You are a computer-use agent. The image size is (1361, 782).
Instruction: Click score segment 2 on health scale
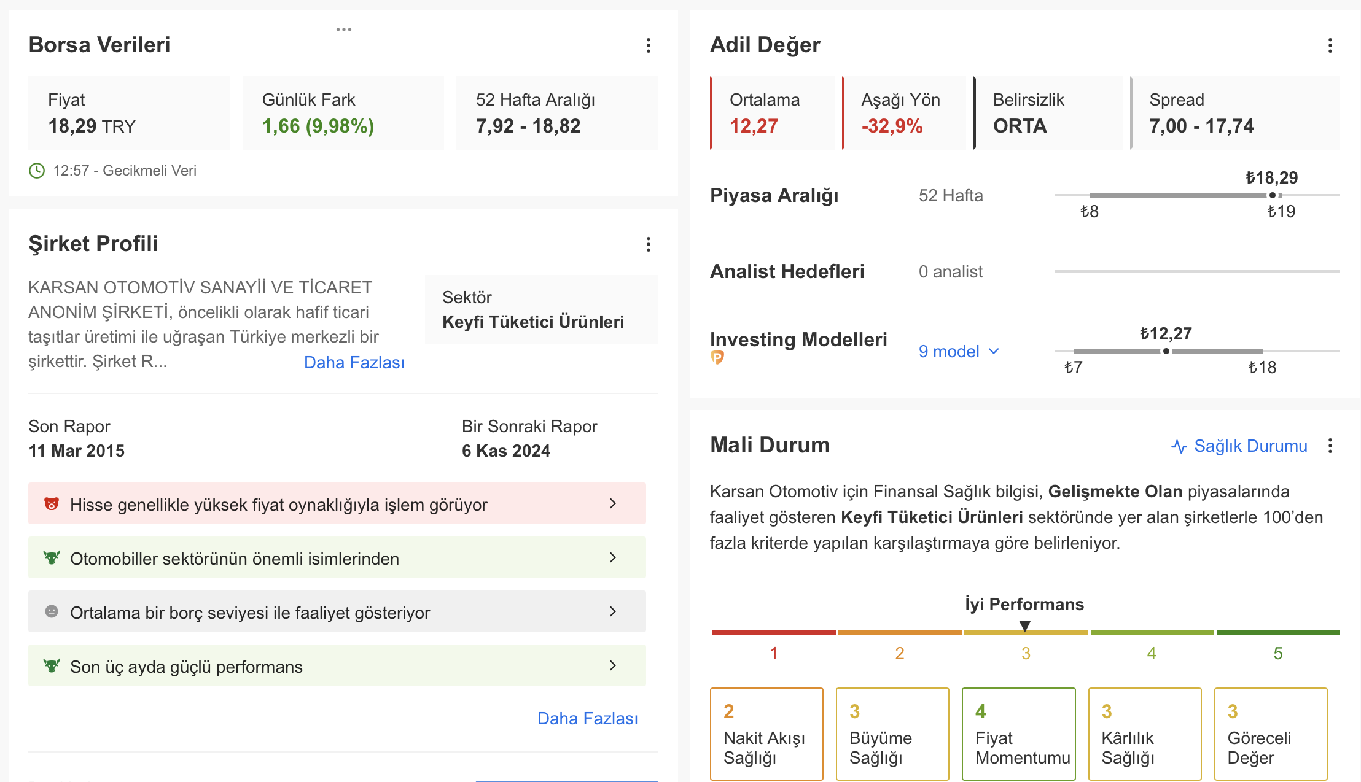(900, 632)
